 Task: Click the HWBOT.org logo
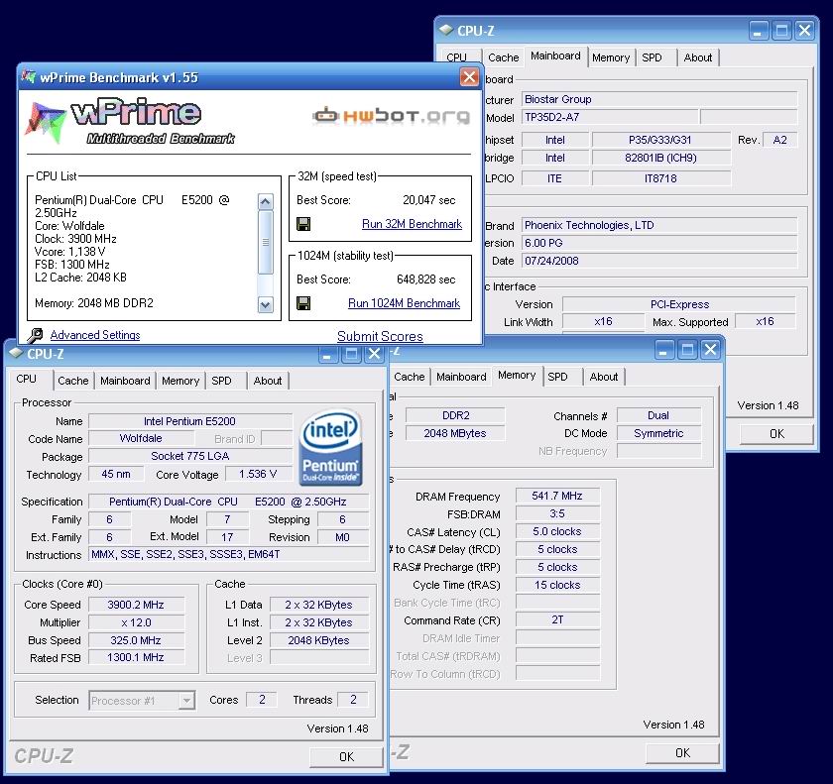coord(392,116)
